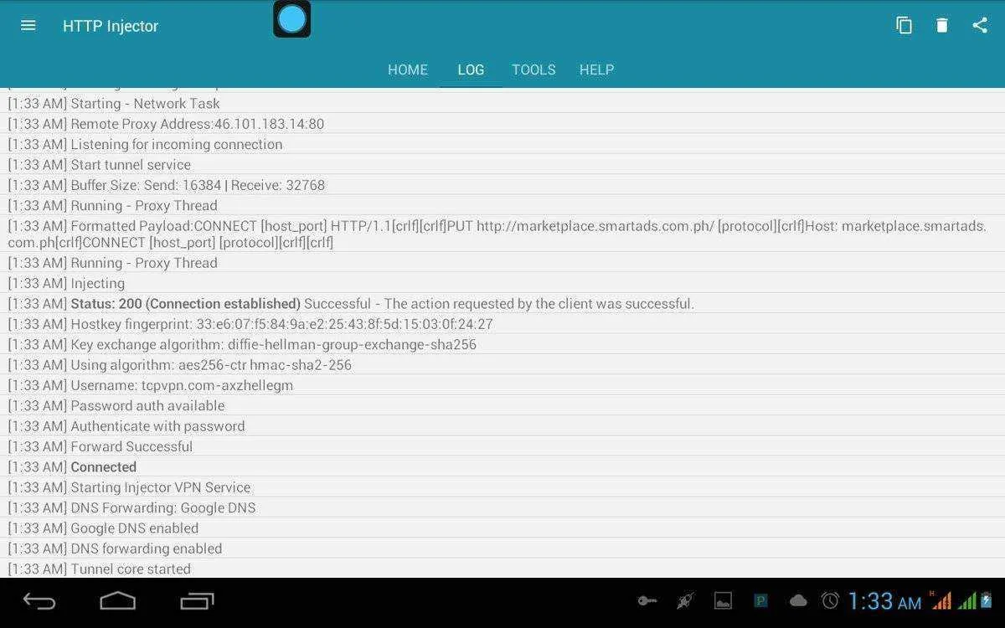The height and width of the screenshot is (628, 1005).
Task: Tap the HTTP Injector app title
Action: (111, 26)
